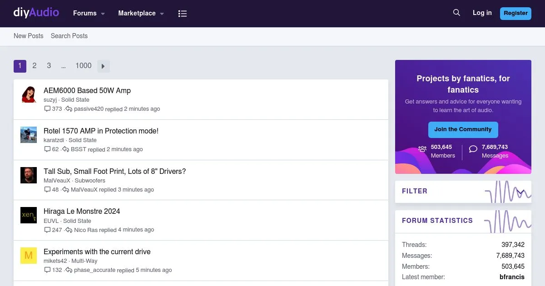Open Multi-Way category link

pos(84,261)
